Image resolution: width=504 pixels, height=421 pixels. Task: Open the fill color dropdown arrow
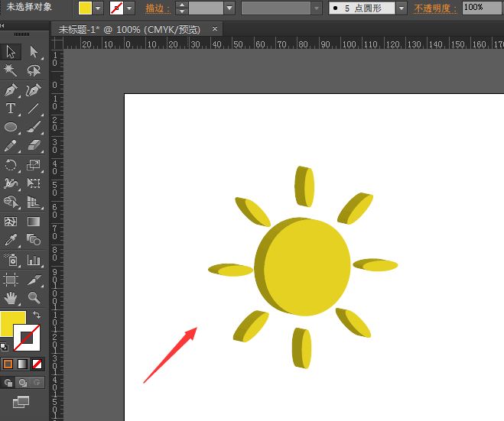(98, 8)
